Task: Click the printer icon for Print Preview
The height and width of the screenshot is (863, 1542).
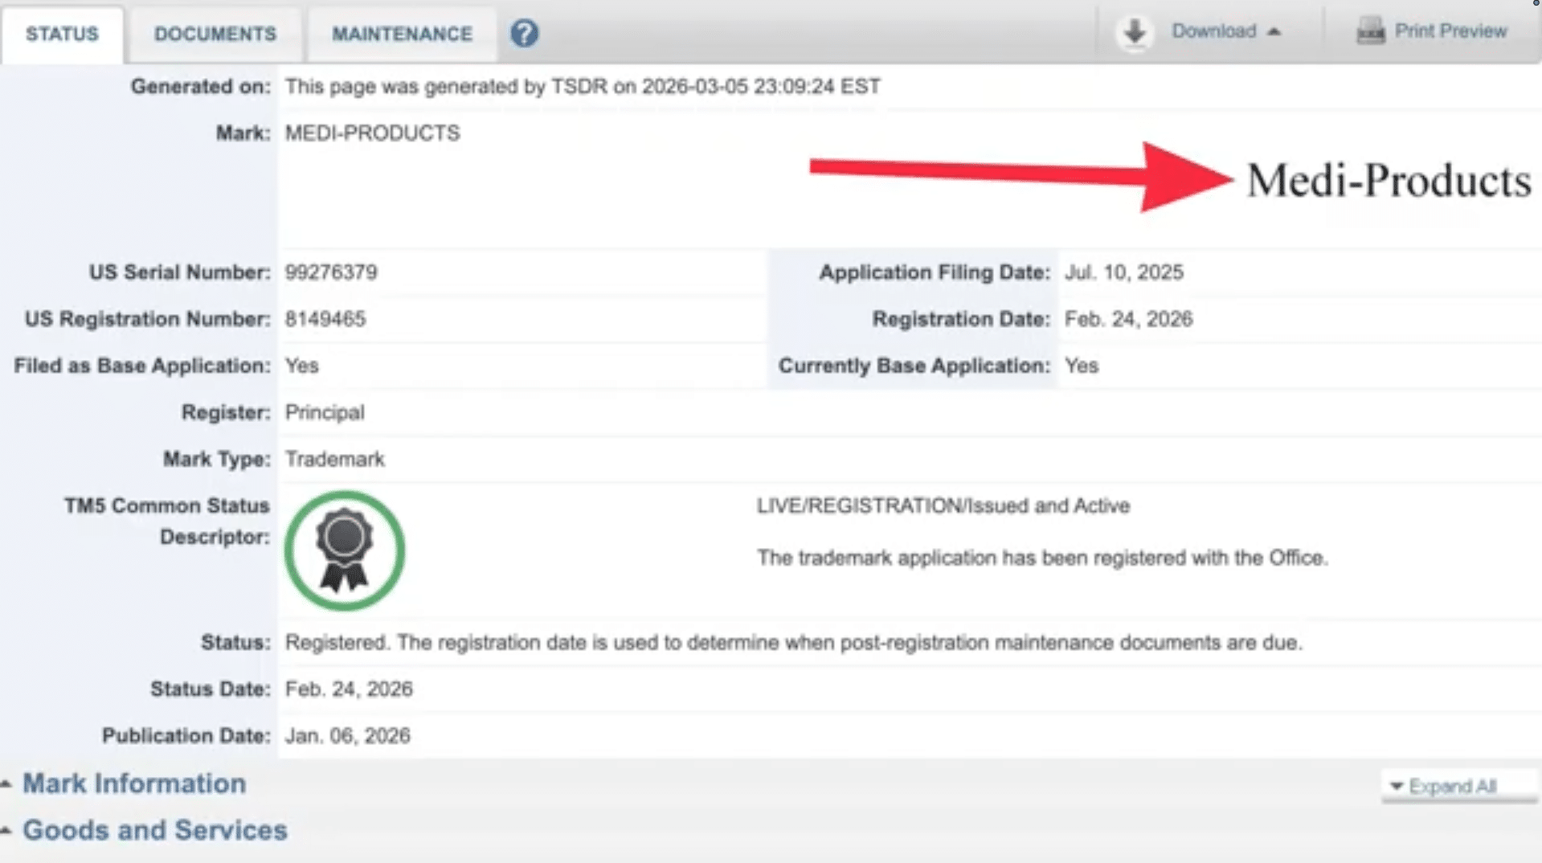Action: [1371, 31]
